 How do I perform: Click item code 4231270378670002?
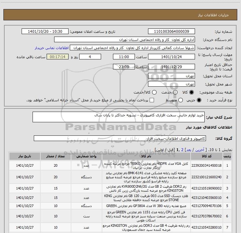[207, 216]
